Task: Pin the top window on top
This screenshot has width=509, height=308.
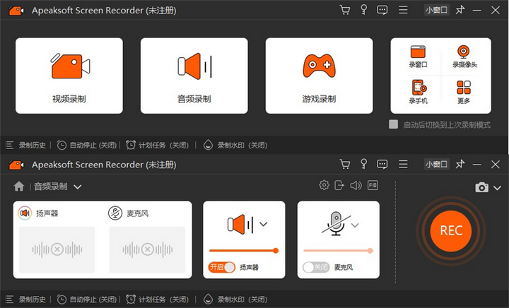Action: pos(460,10)
